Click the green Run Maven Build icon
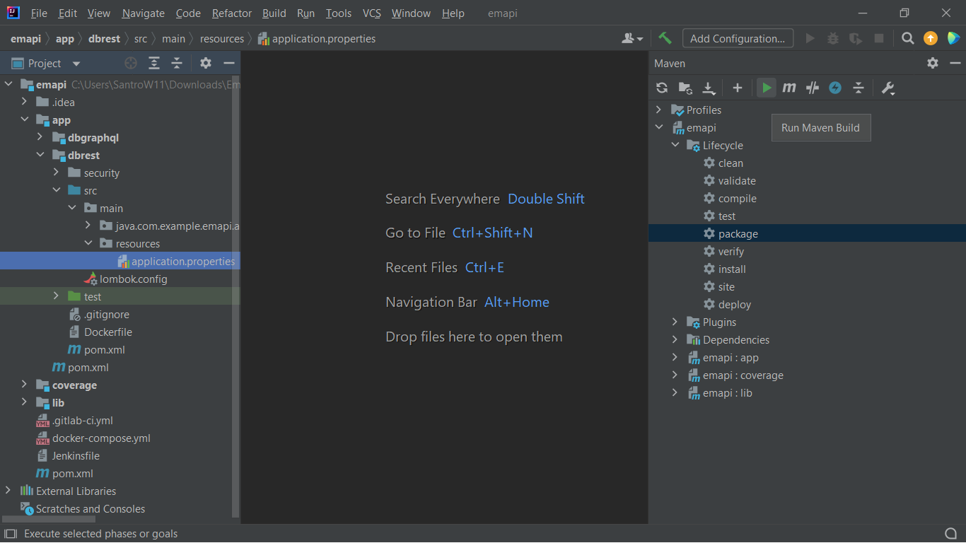 [767, 88]
